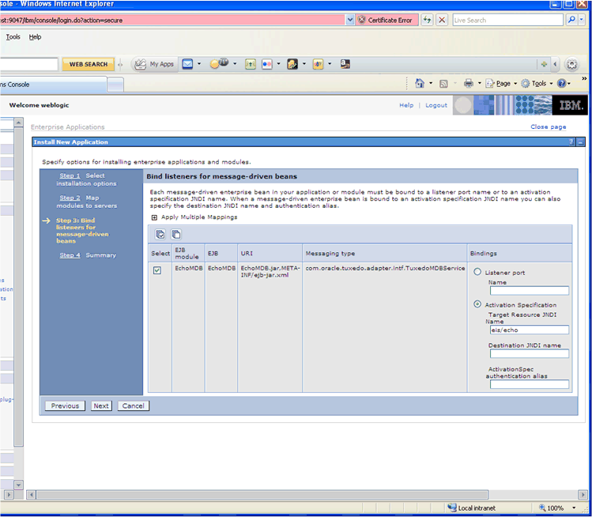This screenshot has height=517, width=592.
Task: Click the Print icon
Action: point(468,83)
